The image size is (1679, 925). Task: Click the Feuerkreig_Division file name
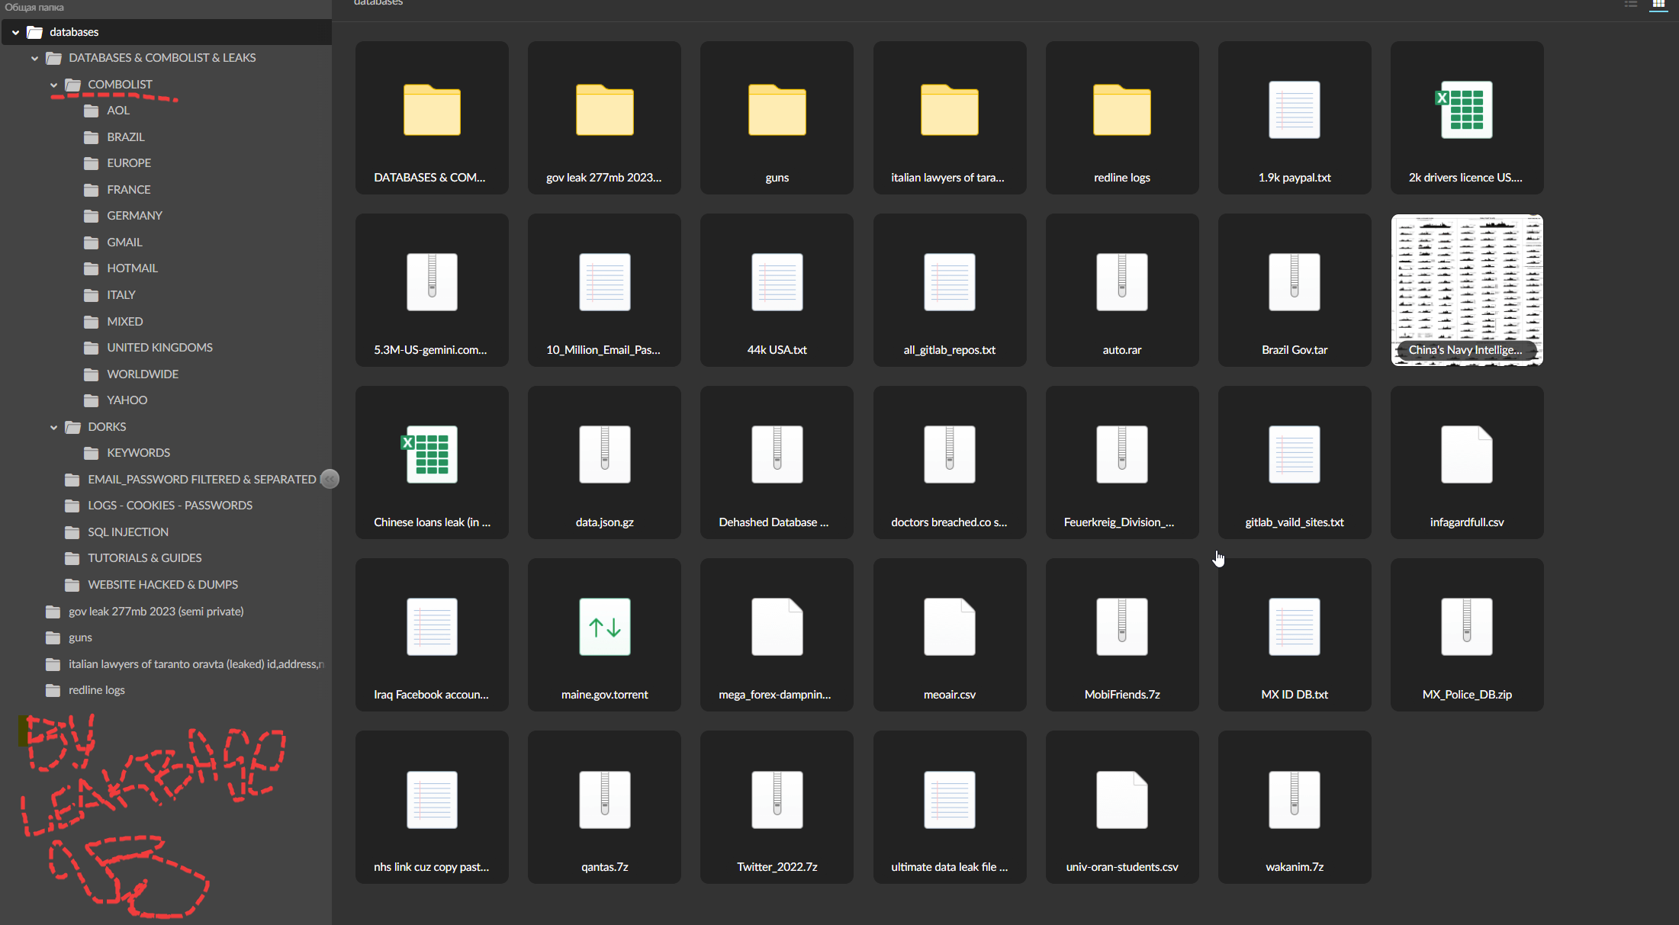tap(1119, 522)
